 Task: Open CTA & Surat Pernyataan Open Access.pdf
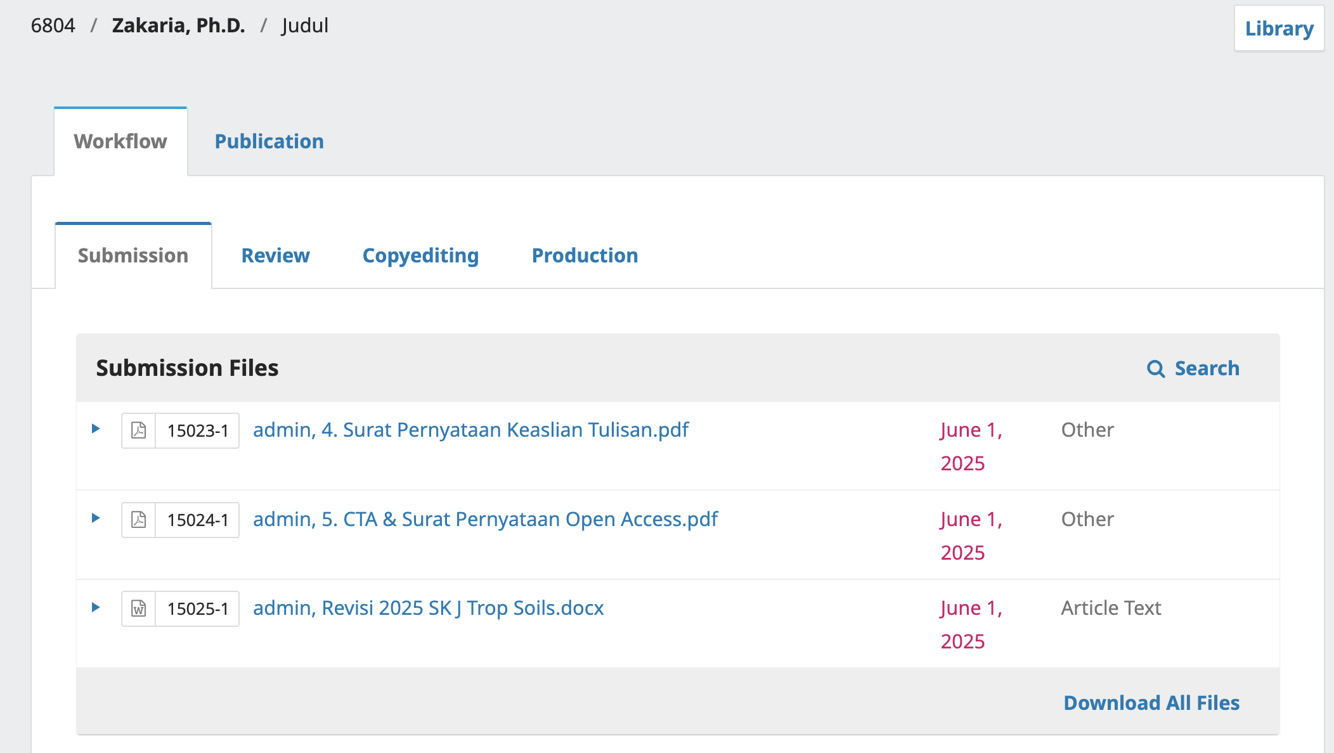(x=485, y=519)
